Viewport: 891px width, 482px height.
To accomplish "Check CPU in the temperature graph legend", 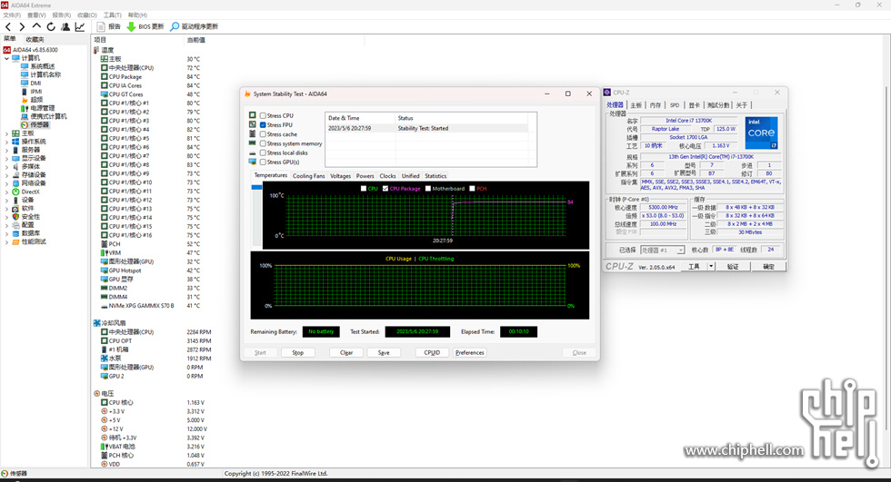I will click(364, 188).
